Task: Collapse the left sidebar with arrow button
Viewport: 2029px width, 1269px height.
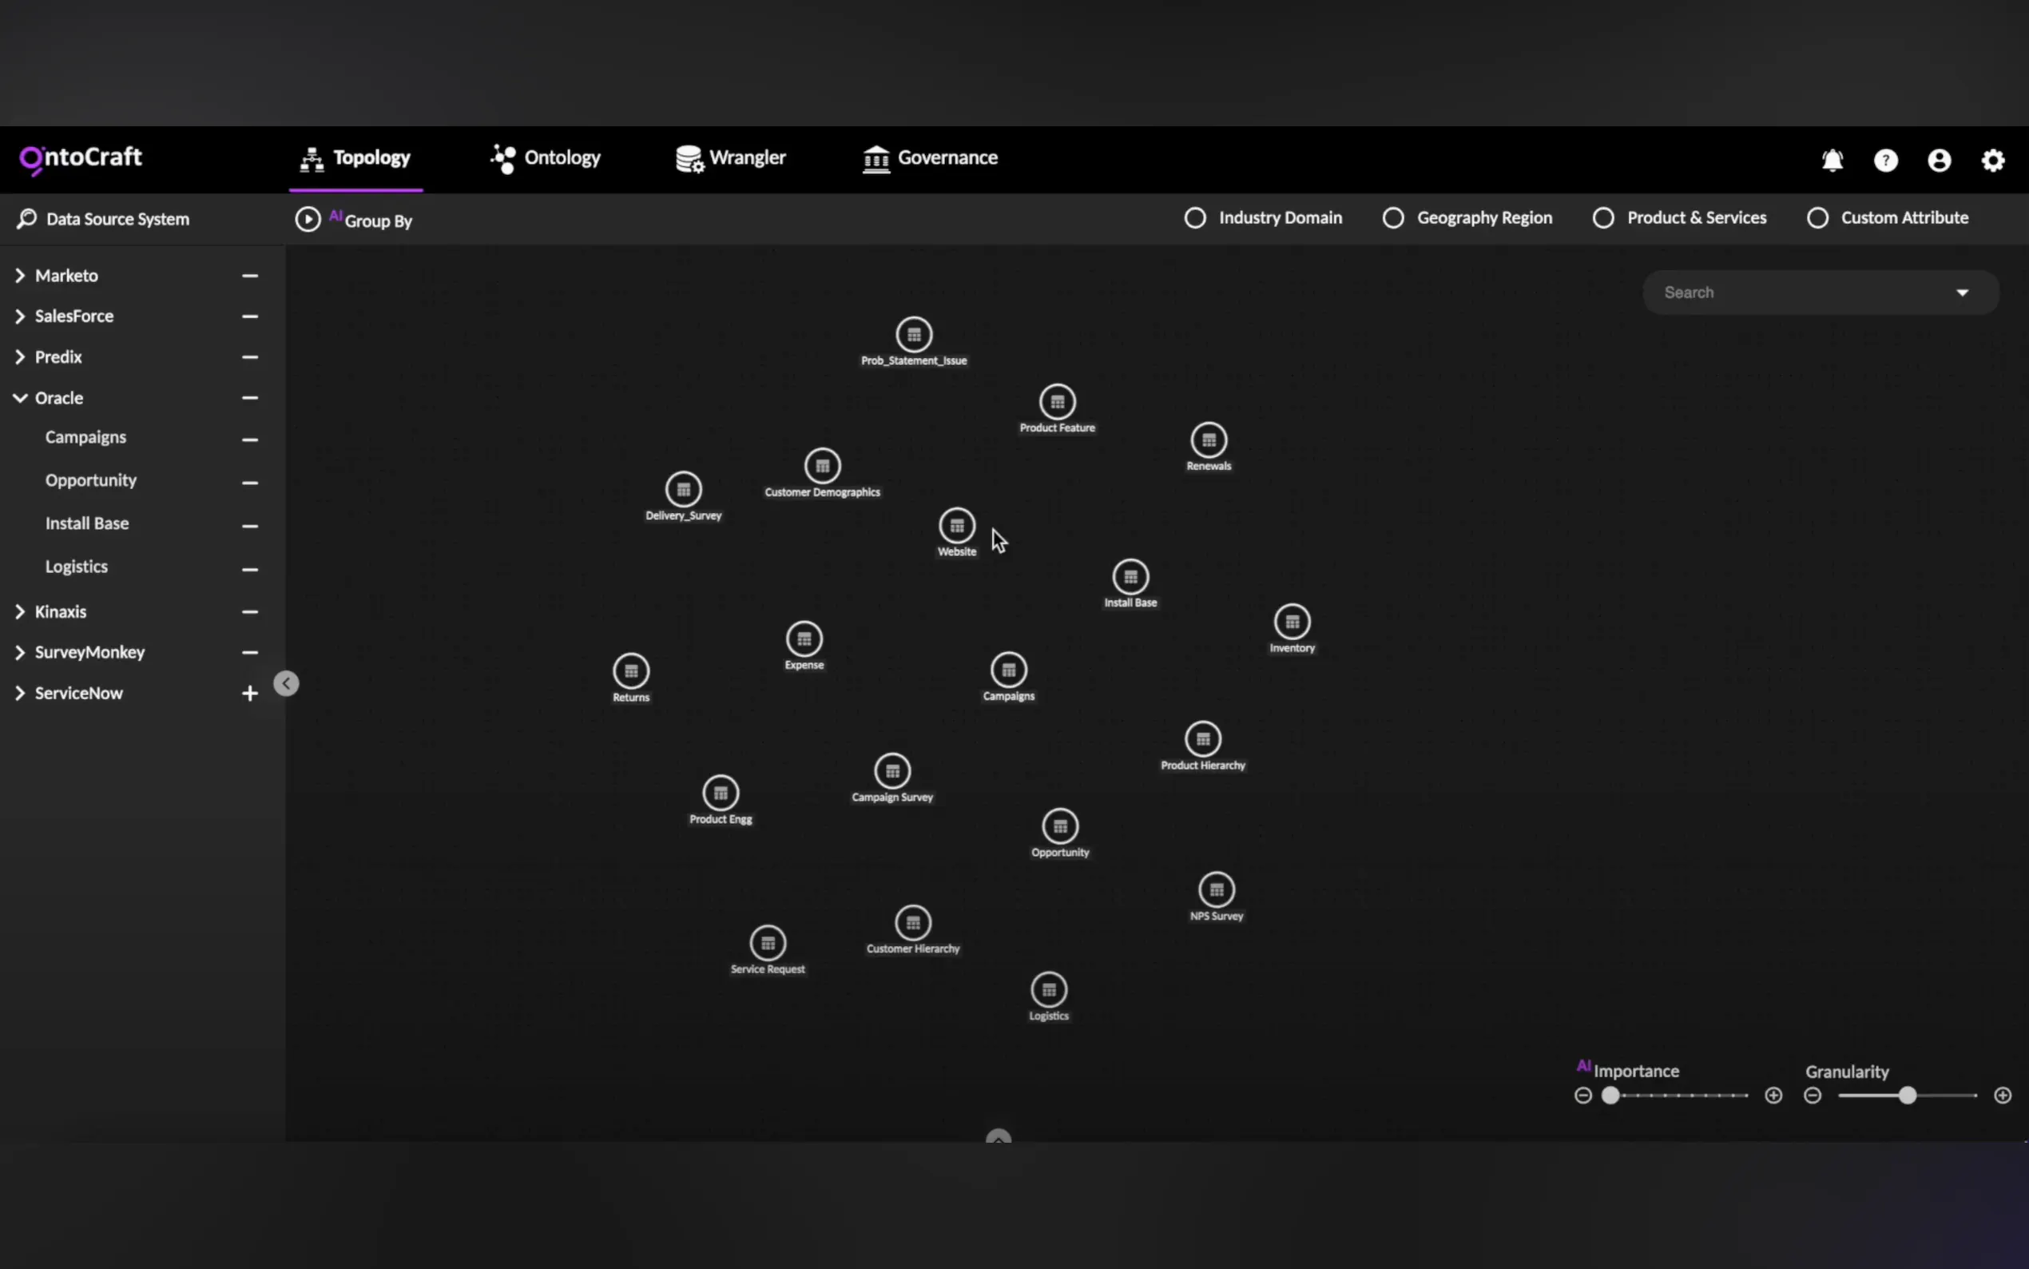Action: (286, 683)
